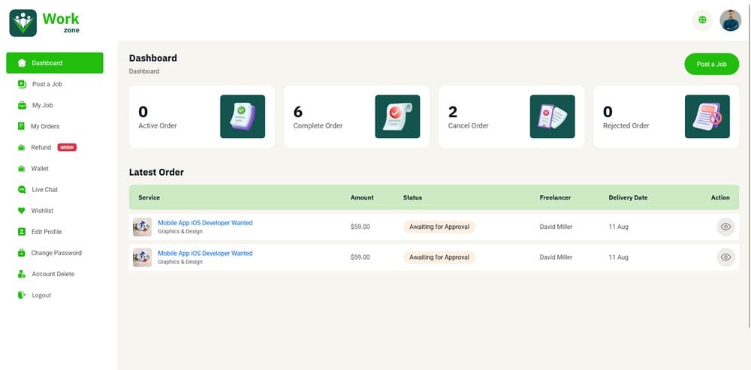Click the Active Order card icon
This screenshot has width=751, height=370.
tap(242, 116)
